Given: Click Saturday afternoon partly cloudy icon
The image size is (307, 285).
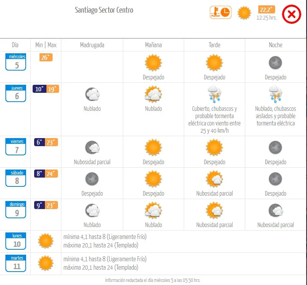Looking at the screenshot, I should click(x=215, y=179).
